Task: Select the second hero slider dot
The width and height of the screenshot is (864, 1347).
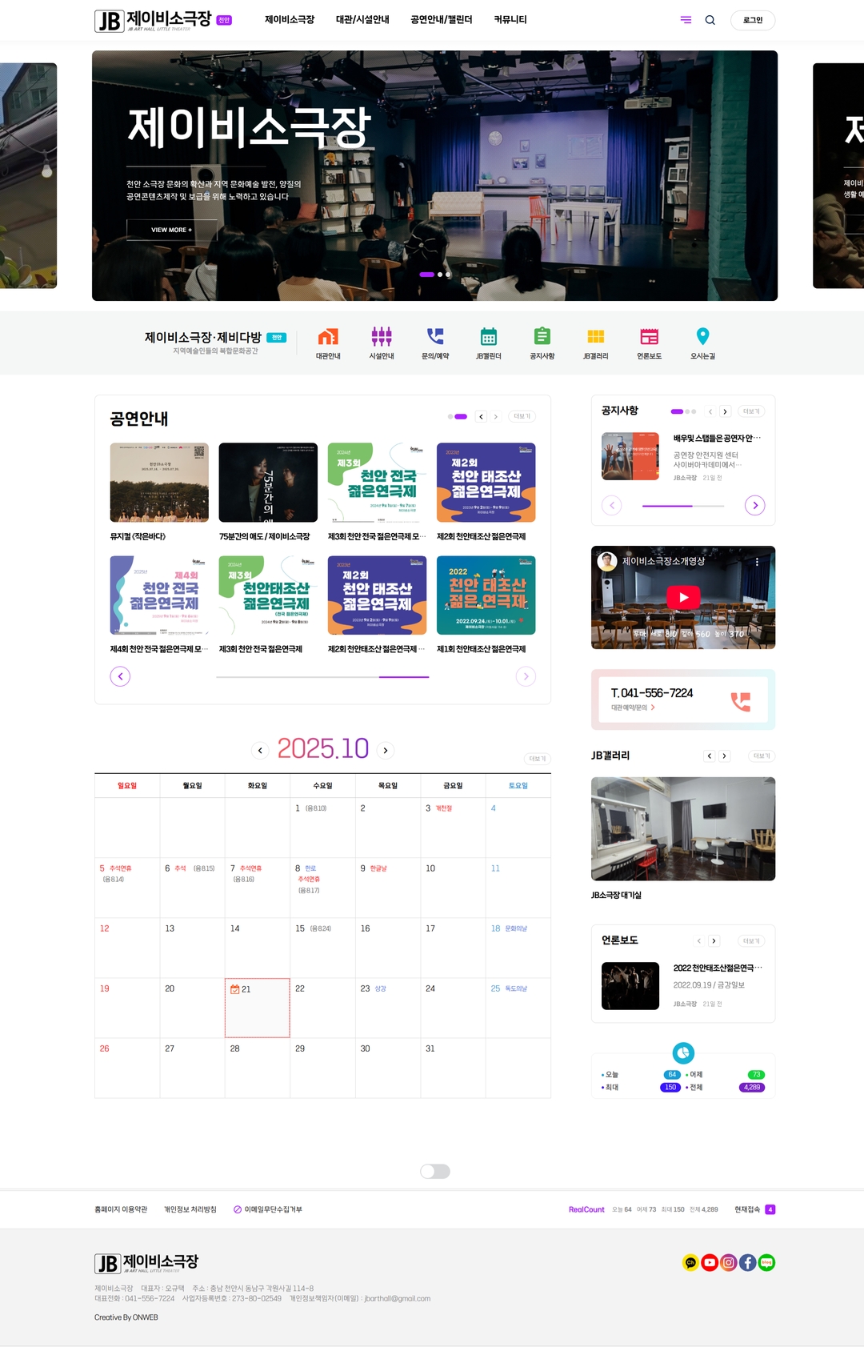Action: (440, 275)
